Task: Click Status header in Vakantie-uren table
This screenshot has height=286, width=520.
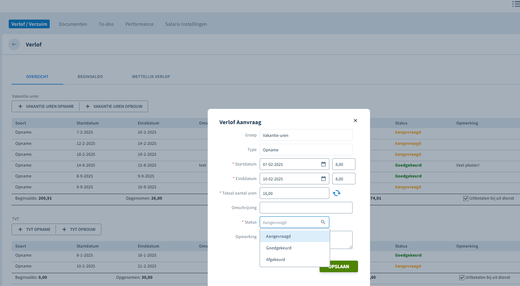Action: tap(401, 123)
